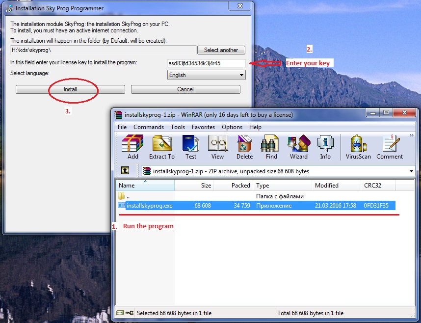Image resolution: width=421 pixels, height=323 pixels.
Task: Sort by the Packed column header
Action: coord(234,186)
